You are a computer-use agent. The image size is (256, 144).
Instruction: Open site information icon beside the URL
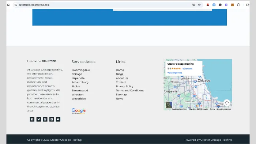click(16, 5)
